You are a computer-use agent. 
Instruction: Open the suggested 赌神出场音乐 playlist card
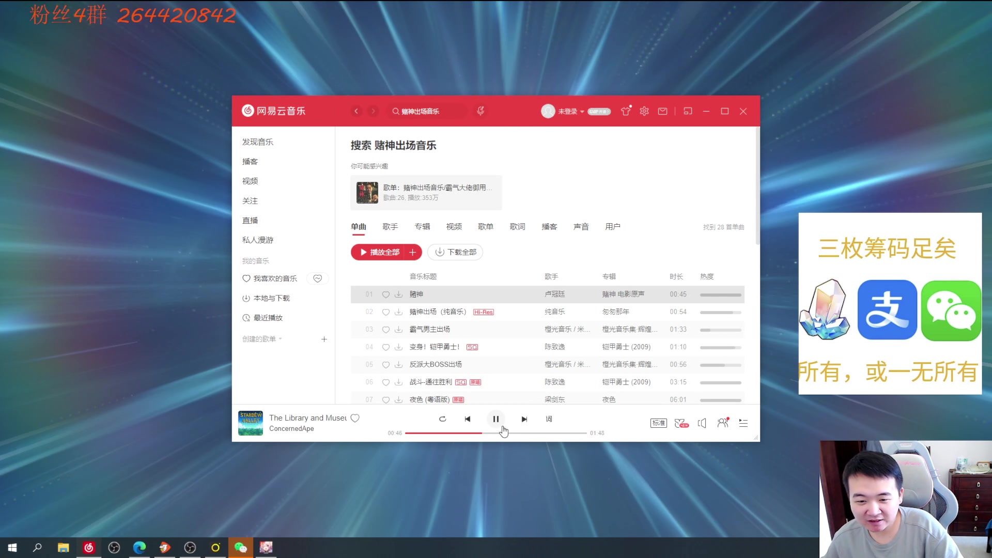426,193
